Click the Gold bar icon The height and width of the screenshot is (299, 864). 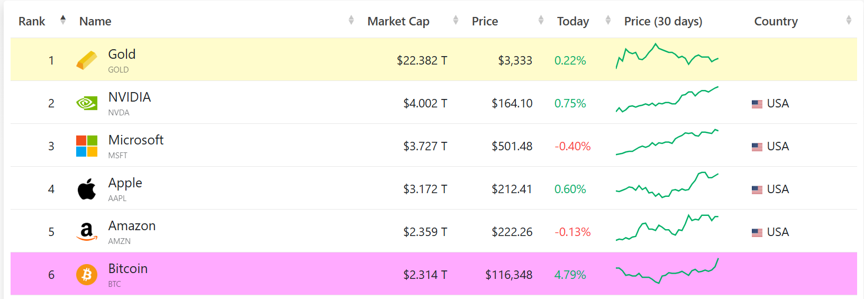pos(87,60)
